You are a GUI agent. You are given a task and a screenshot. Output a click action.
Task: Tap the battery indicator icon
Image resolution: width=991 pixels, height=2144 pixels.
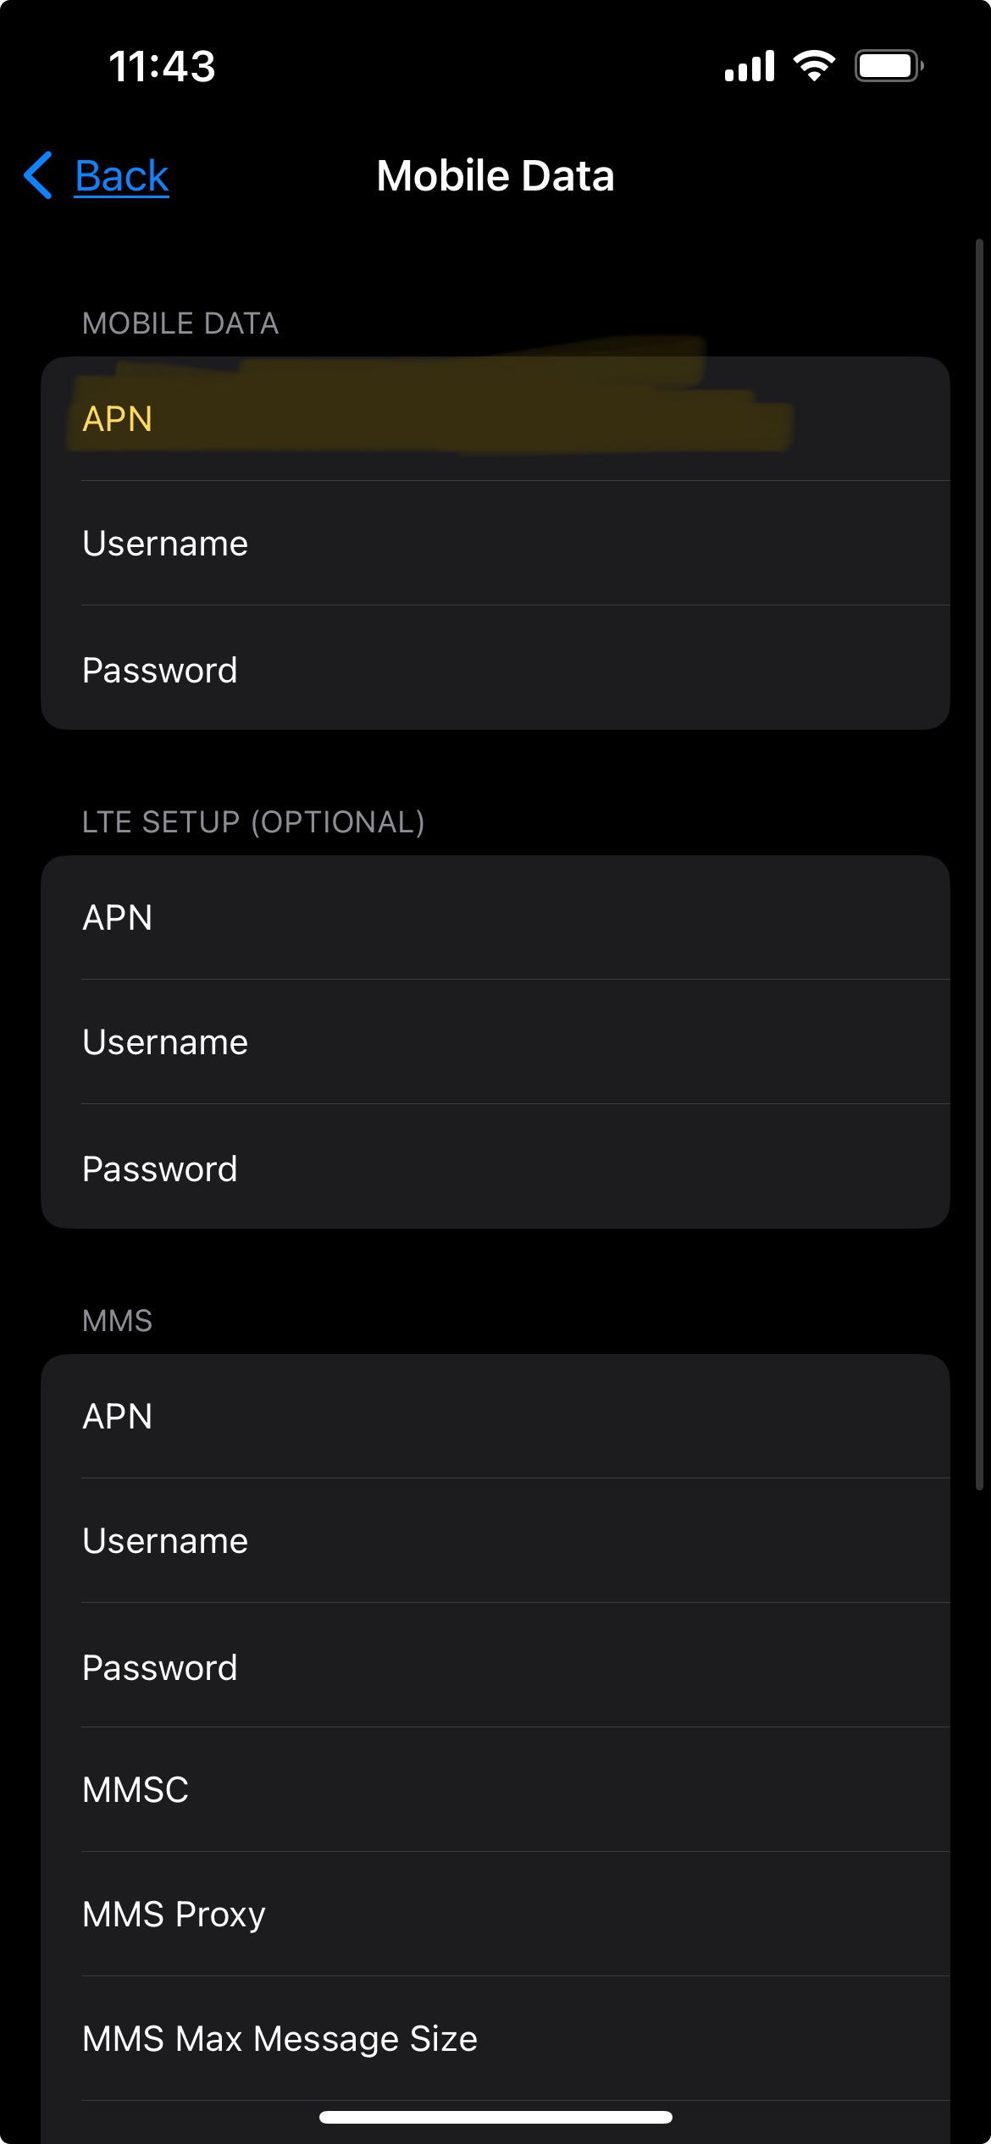(x=888, y=66)
